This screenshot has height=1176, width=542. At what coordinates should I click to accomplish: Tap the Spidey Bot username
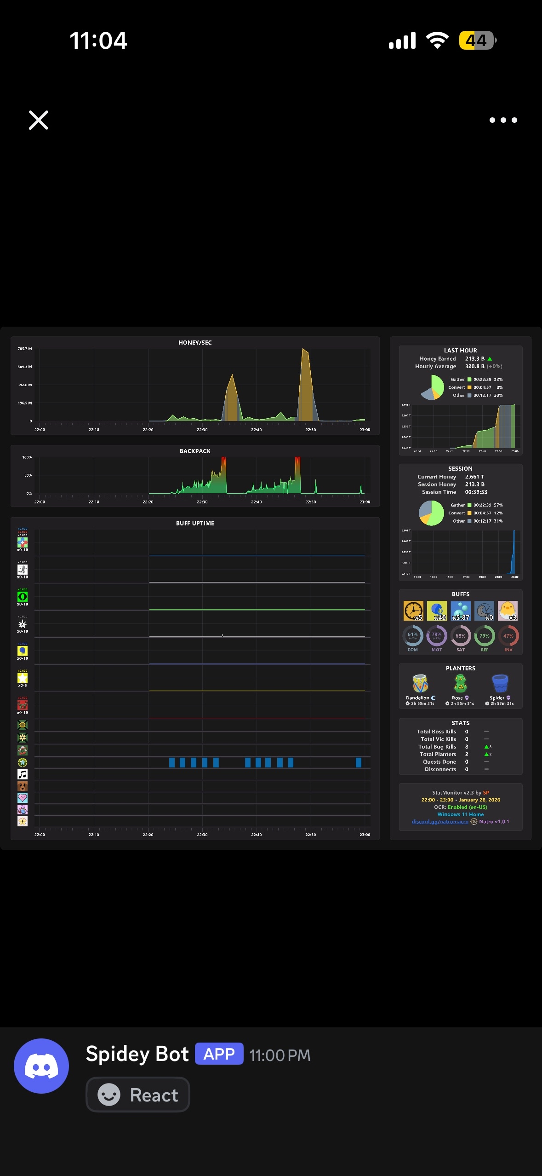coord(137,1054)
